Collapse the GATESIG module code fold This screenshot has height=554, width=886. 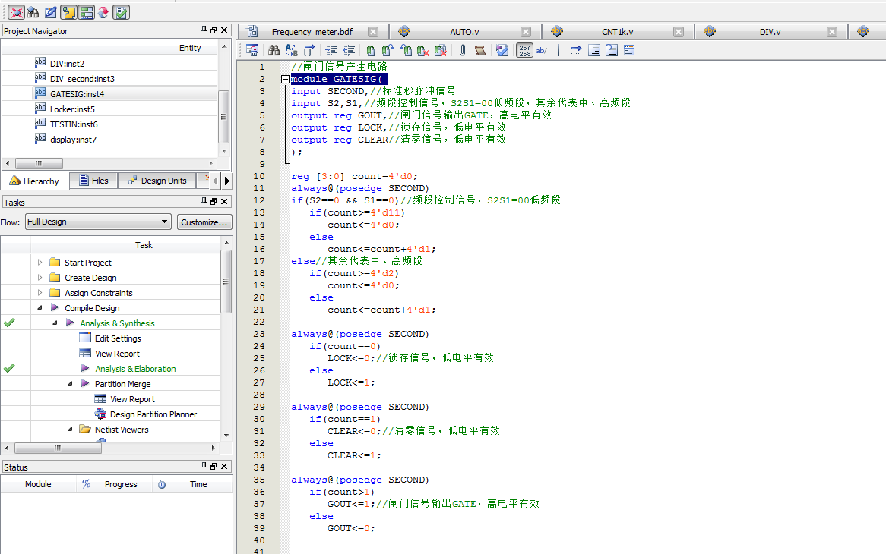tap(283, 78)
